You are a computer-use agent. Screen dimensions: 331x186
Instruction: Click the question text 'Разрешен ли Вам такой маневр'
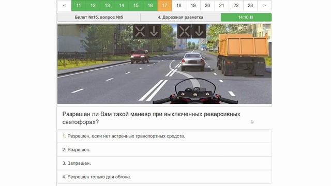[152, 118]
